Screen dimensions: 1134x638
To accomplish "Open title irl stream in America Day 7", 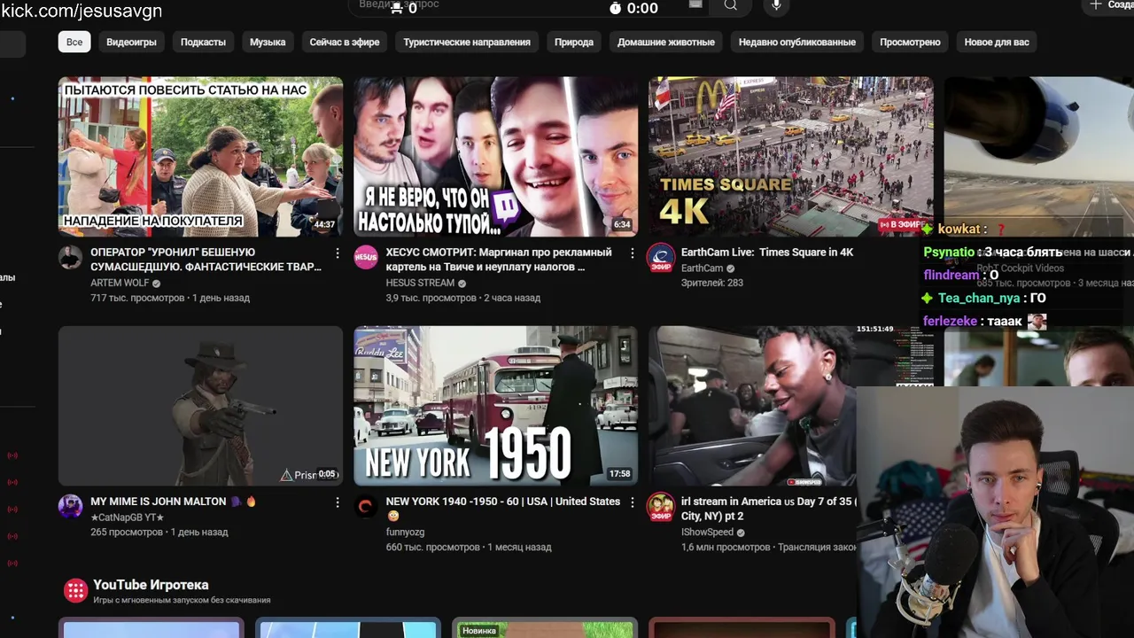I will click(x=767, y=509).
